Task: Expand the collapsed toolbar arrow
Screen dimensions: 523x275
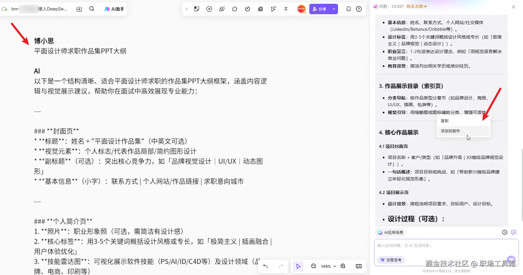Action: coord(186,9)
